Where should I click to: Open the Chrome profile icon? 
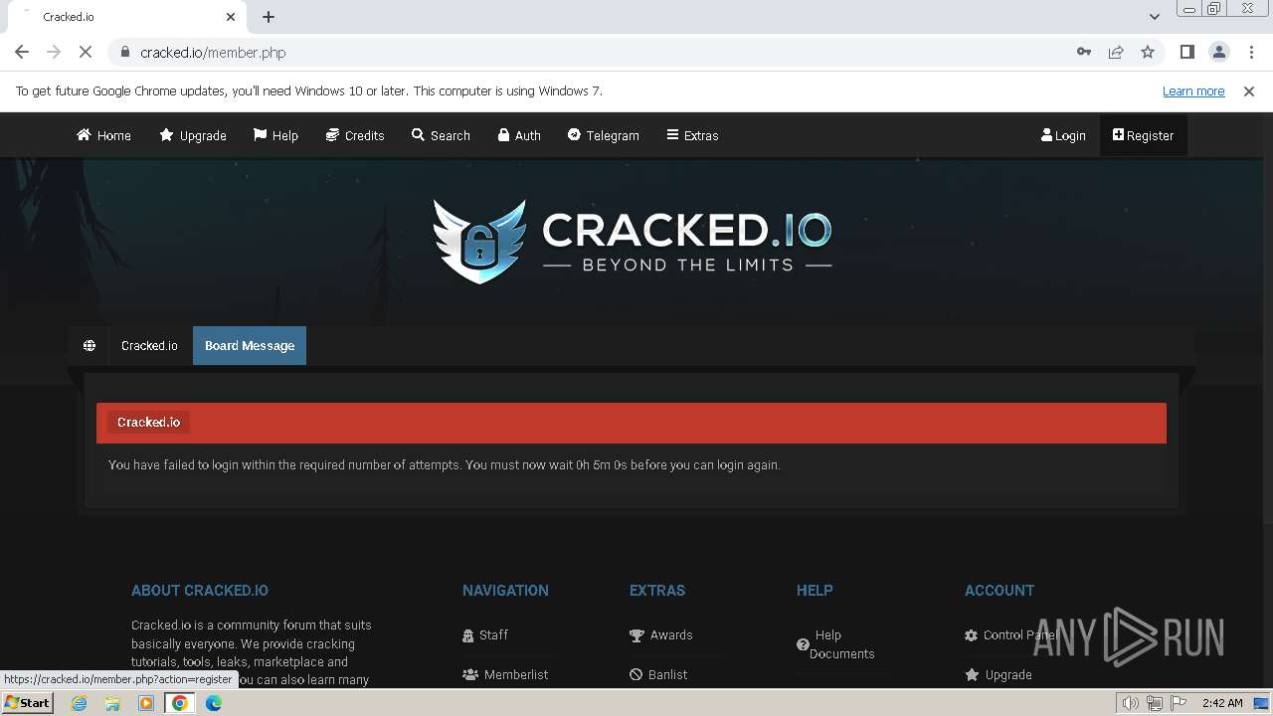coord(1219,52)
